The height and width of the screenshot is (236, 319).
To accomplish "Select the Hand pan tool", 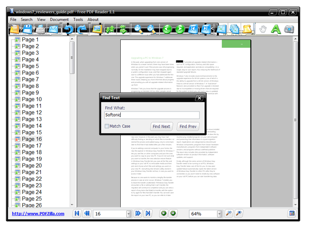I will pyautogui.click(x=263, y=30).
